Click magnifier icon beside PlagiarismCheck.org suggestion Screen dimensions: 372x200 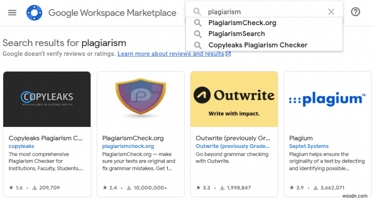[198, 23]
